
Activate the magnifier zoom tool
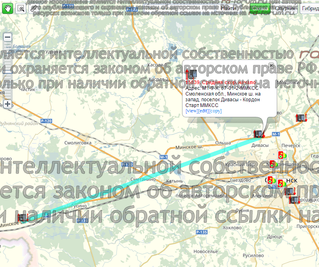tap(21, 8)
